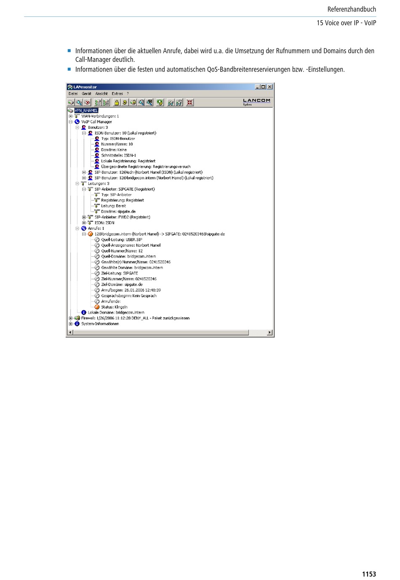Select 'Anrufbeginn: 26.01.2006 12:48:39' row
Image resolution: width=400 pixels, height=580 pixels.
click(131, 290)
